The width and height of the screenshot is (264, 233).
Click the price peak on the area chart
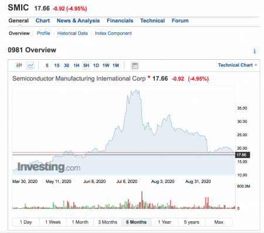[137, 90]
